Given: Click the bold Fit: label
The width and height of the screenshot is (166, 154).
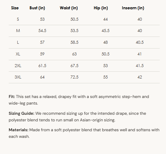Looking at the screenshot, I should point(12,97).
